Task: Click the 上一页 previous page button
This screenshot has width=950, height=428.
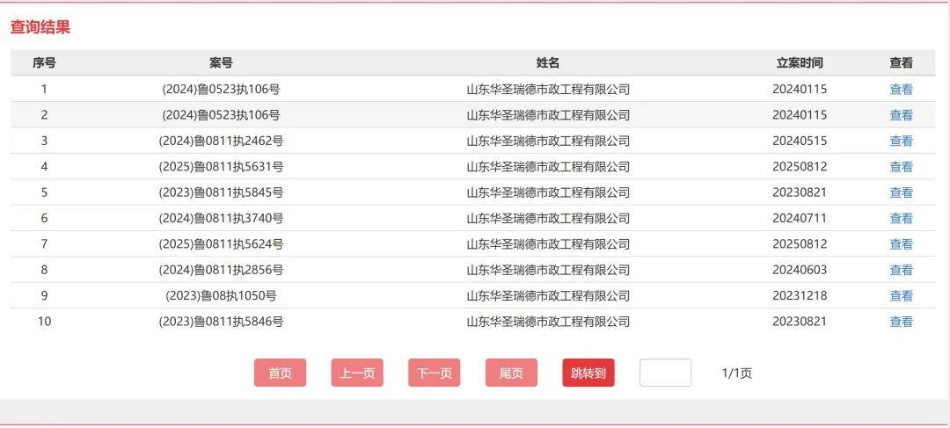Action: 357,373
